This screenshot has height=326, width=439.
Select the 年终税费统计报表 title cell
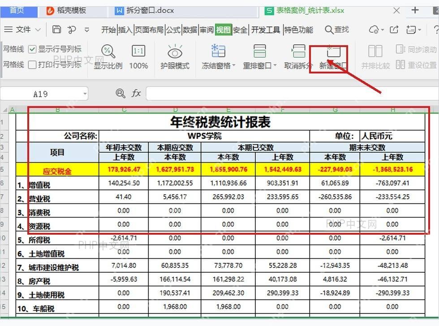click(x=220, y=122)
